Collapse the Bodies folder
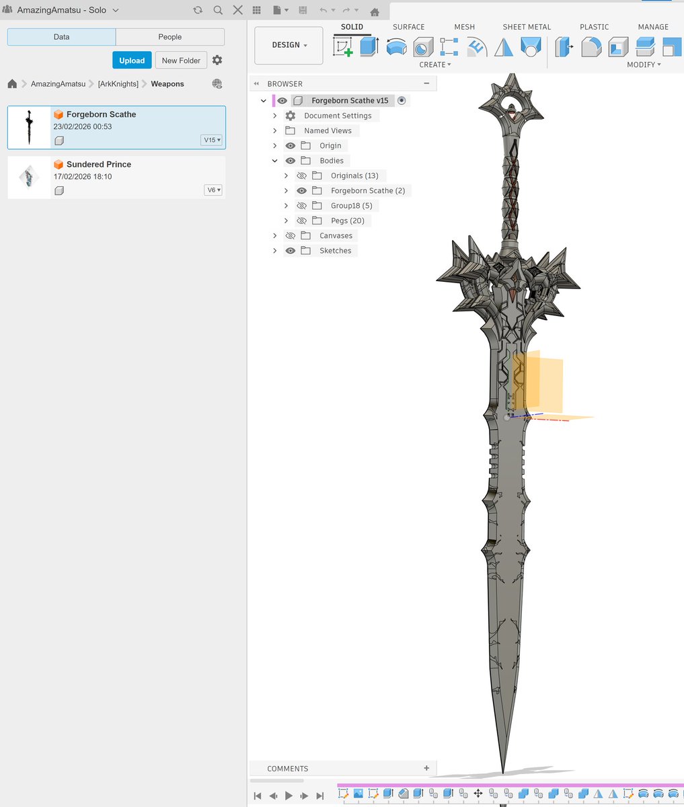The height and width of the screenshot is (807, 684). point(274,161)
